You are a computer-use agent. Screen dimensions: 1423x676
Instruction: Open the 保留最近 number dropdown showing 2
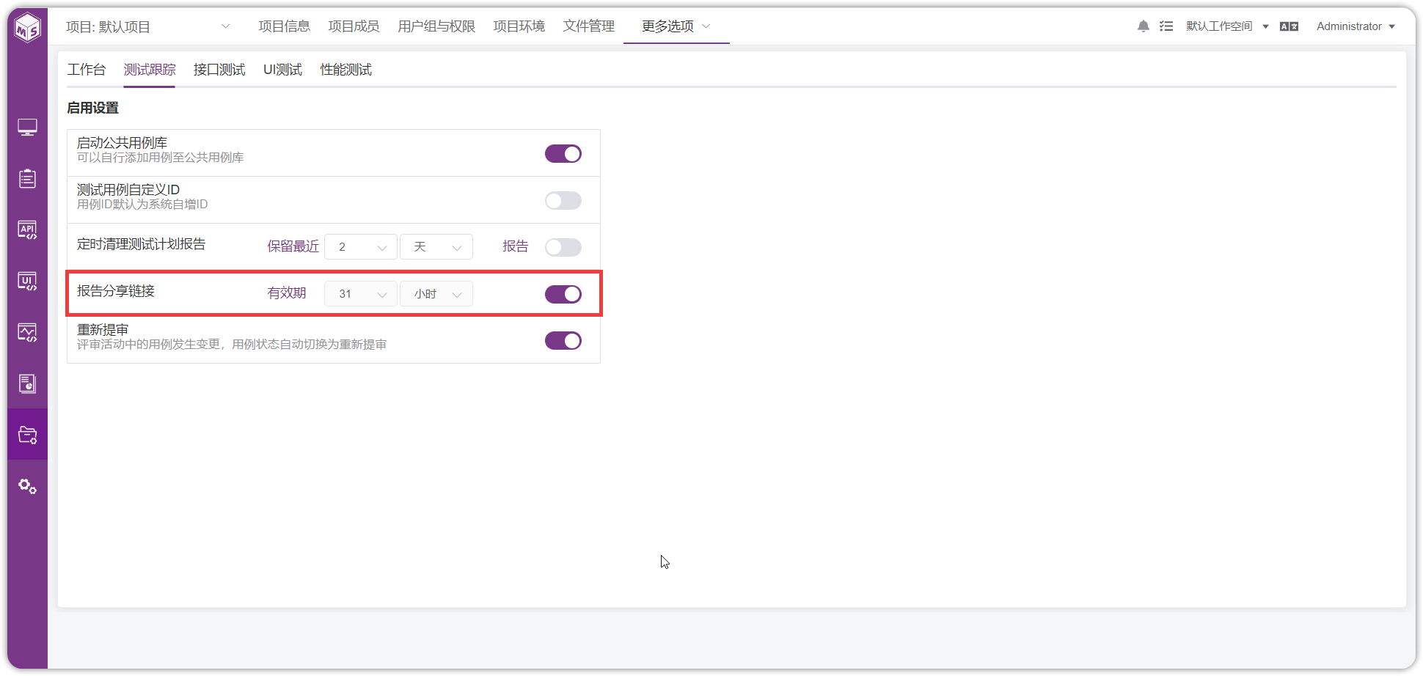pyautogui.click(x=361, y=247)
